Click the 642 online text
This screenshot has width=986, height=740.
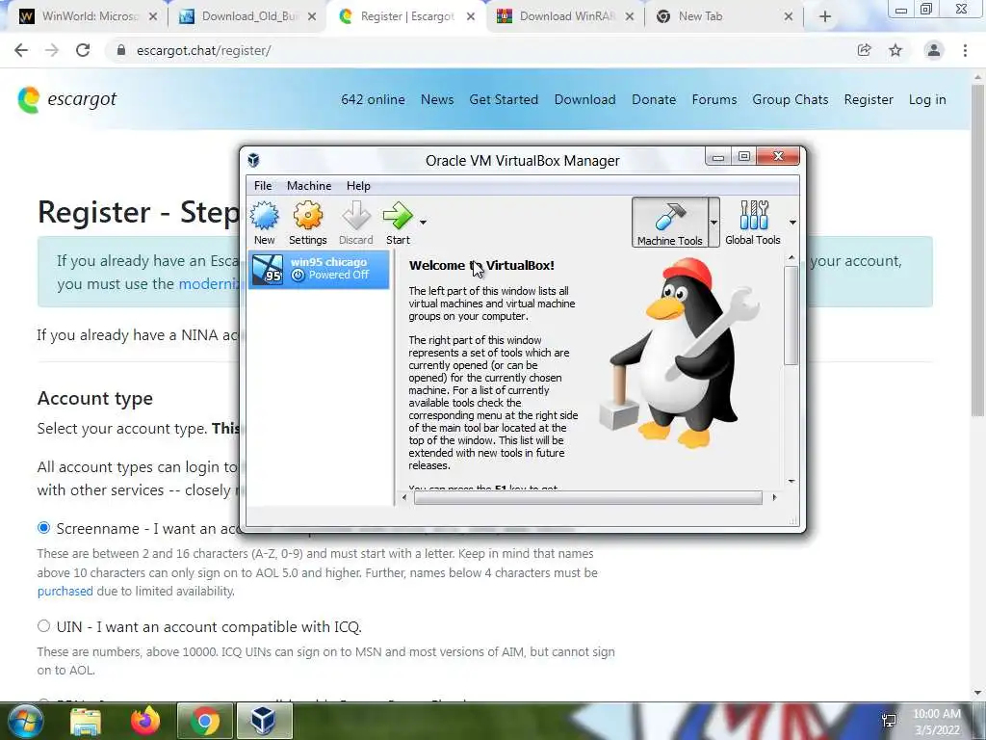pos(373,99)
